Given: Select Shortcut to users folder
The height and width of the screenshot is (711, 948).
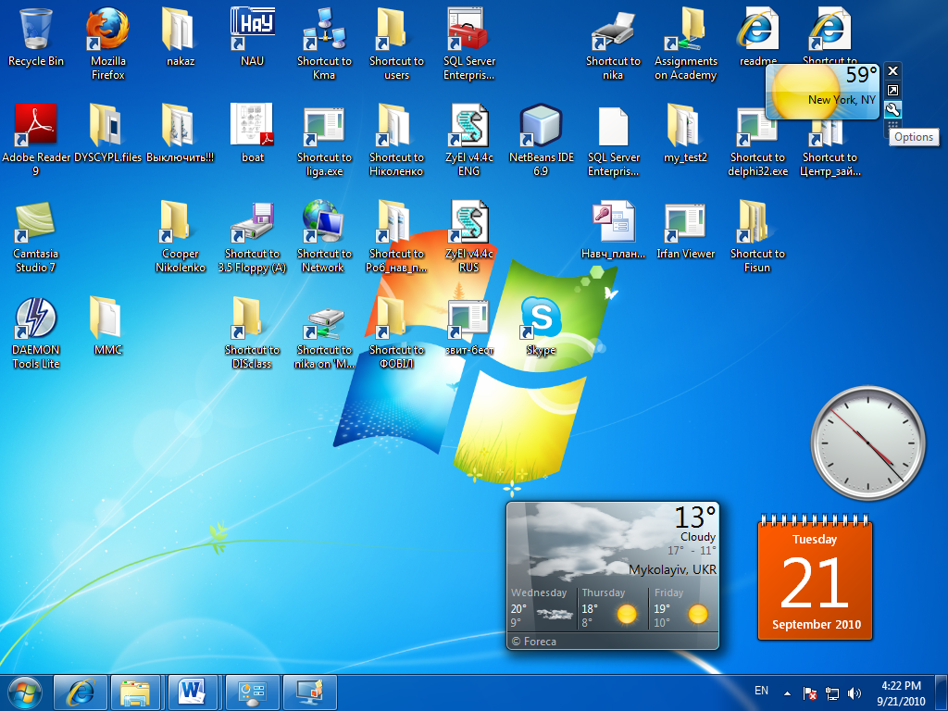Looking at the screenshot, I should (x=396, y=44).
